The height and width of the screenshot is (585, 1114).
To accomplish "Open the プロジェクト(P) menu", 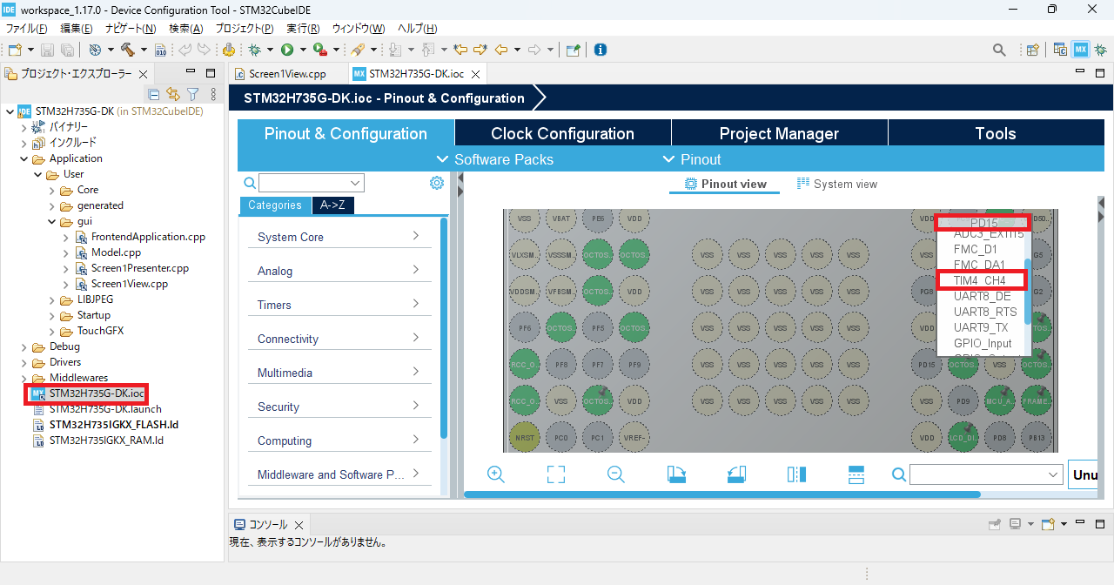I will coord(244,29).
